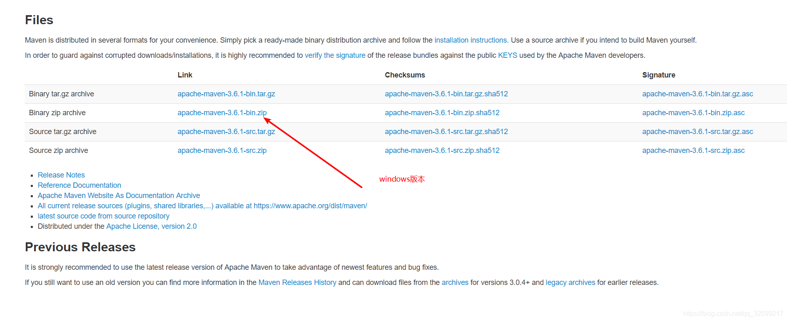
Task: Click the Link column header
Action: [x=185, y=75]
